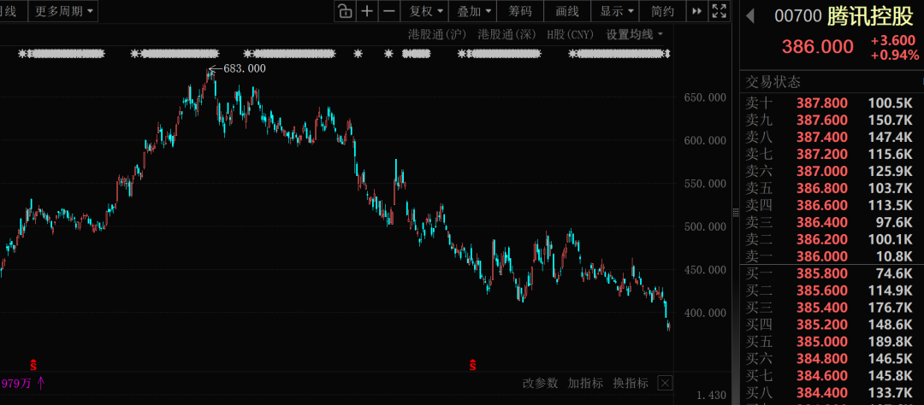Open the 显示 display dropdown
924x405 pixels.
616,11
